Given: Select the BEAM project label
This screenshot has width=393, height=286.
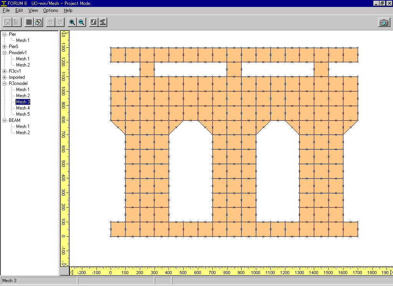Looking at the screenshot, I should (15, 120).
